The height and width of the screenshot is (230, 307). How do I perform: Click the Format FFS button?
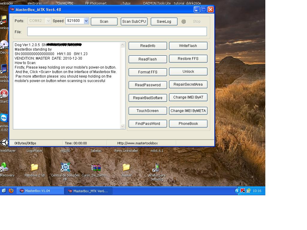point(148,72)
